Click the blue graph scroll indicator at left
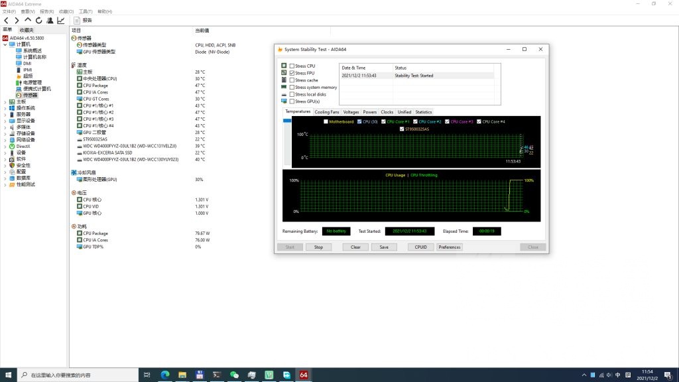 (x=287, y=120)
